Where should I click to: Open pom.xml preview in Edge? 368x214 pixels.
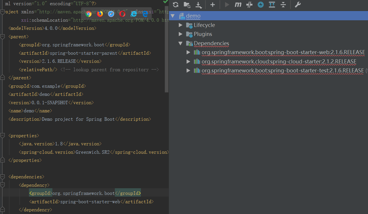point(145,14)
